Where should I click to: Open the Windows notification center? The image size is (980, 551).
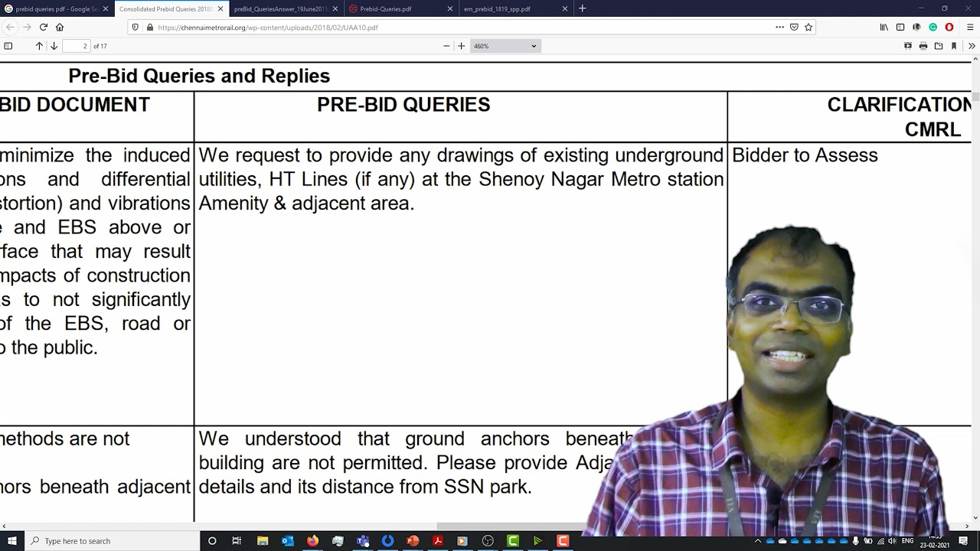point(963,541)
